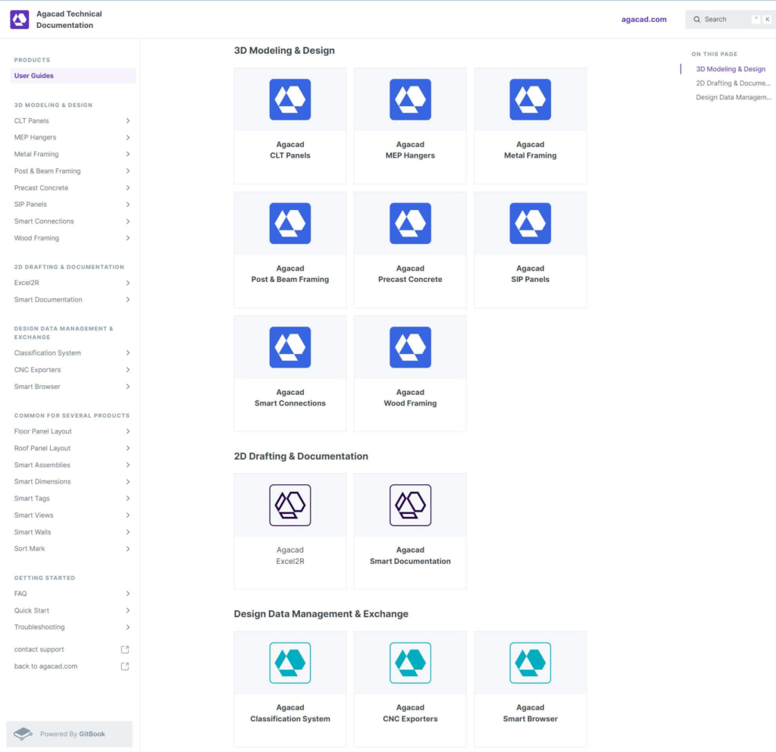The height and width of the screenshot is (752, 776).
Task: Open the Post & Beam Framing card icon
Action: coord(290,224)
